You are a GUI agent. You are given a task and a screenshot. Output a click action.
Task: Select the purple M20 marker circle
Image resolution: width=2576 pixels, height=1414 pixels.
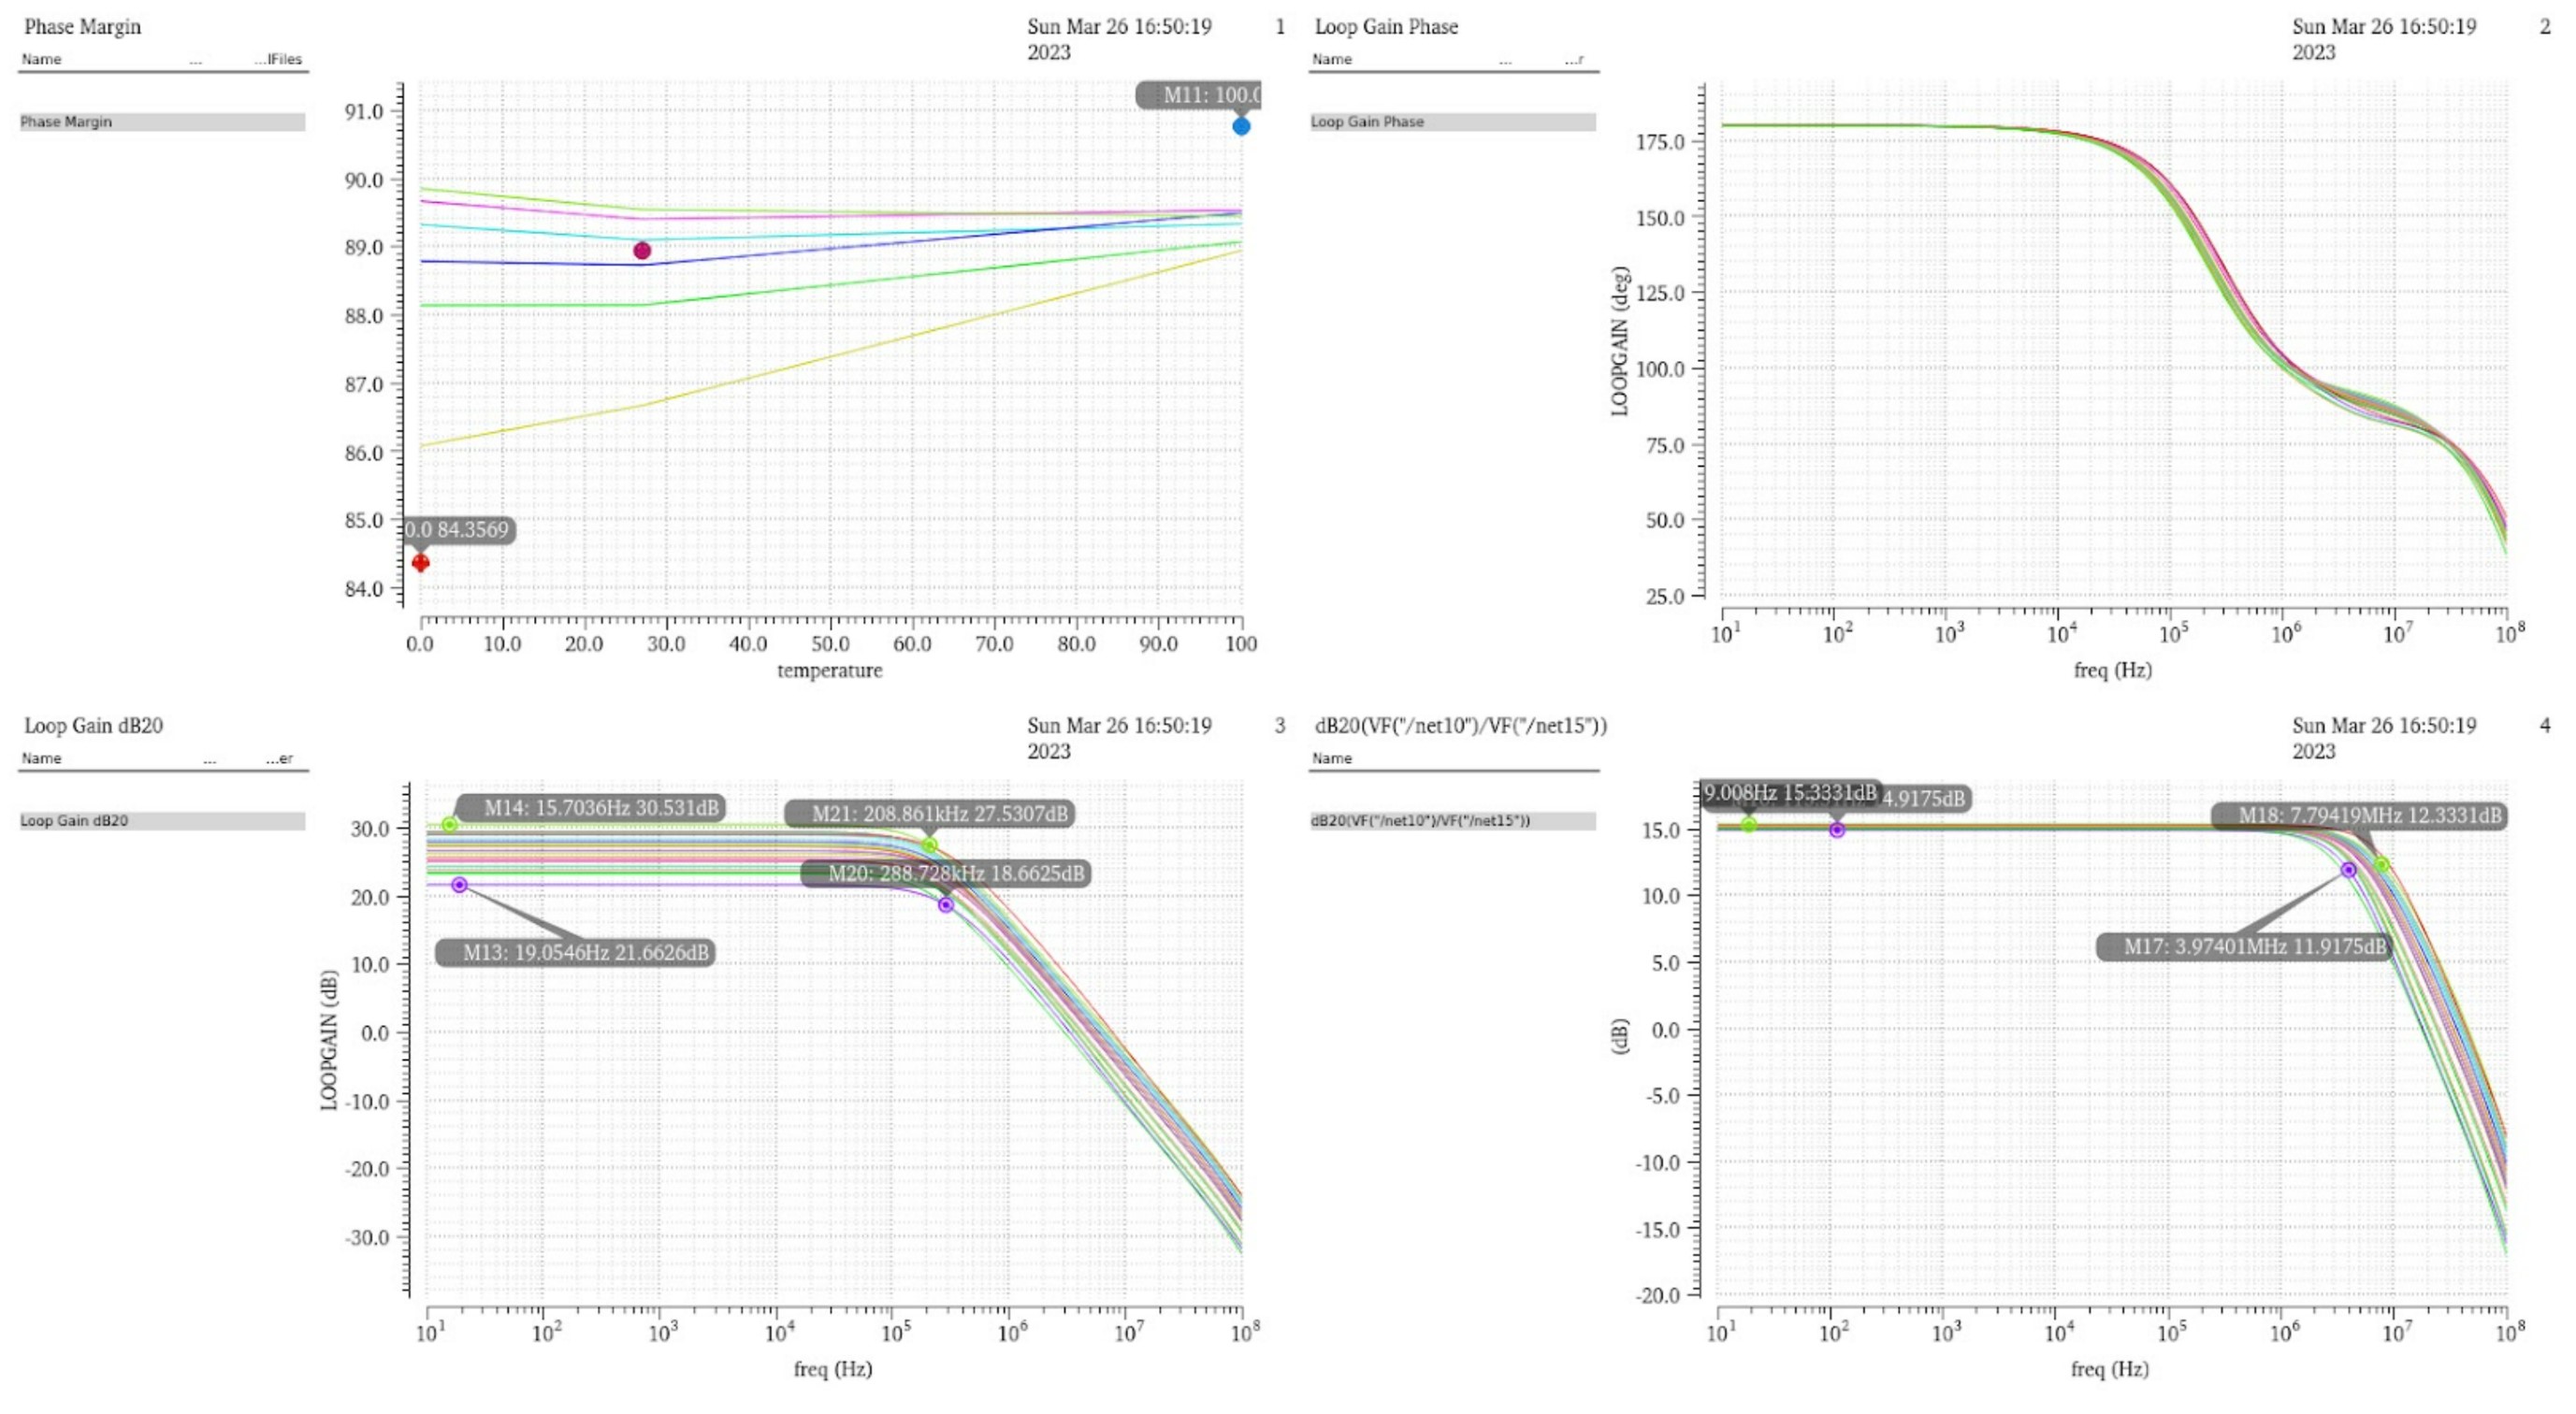[x=945, y=905]
